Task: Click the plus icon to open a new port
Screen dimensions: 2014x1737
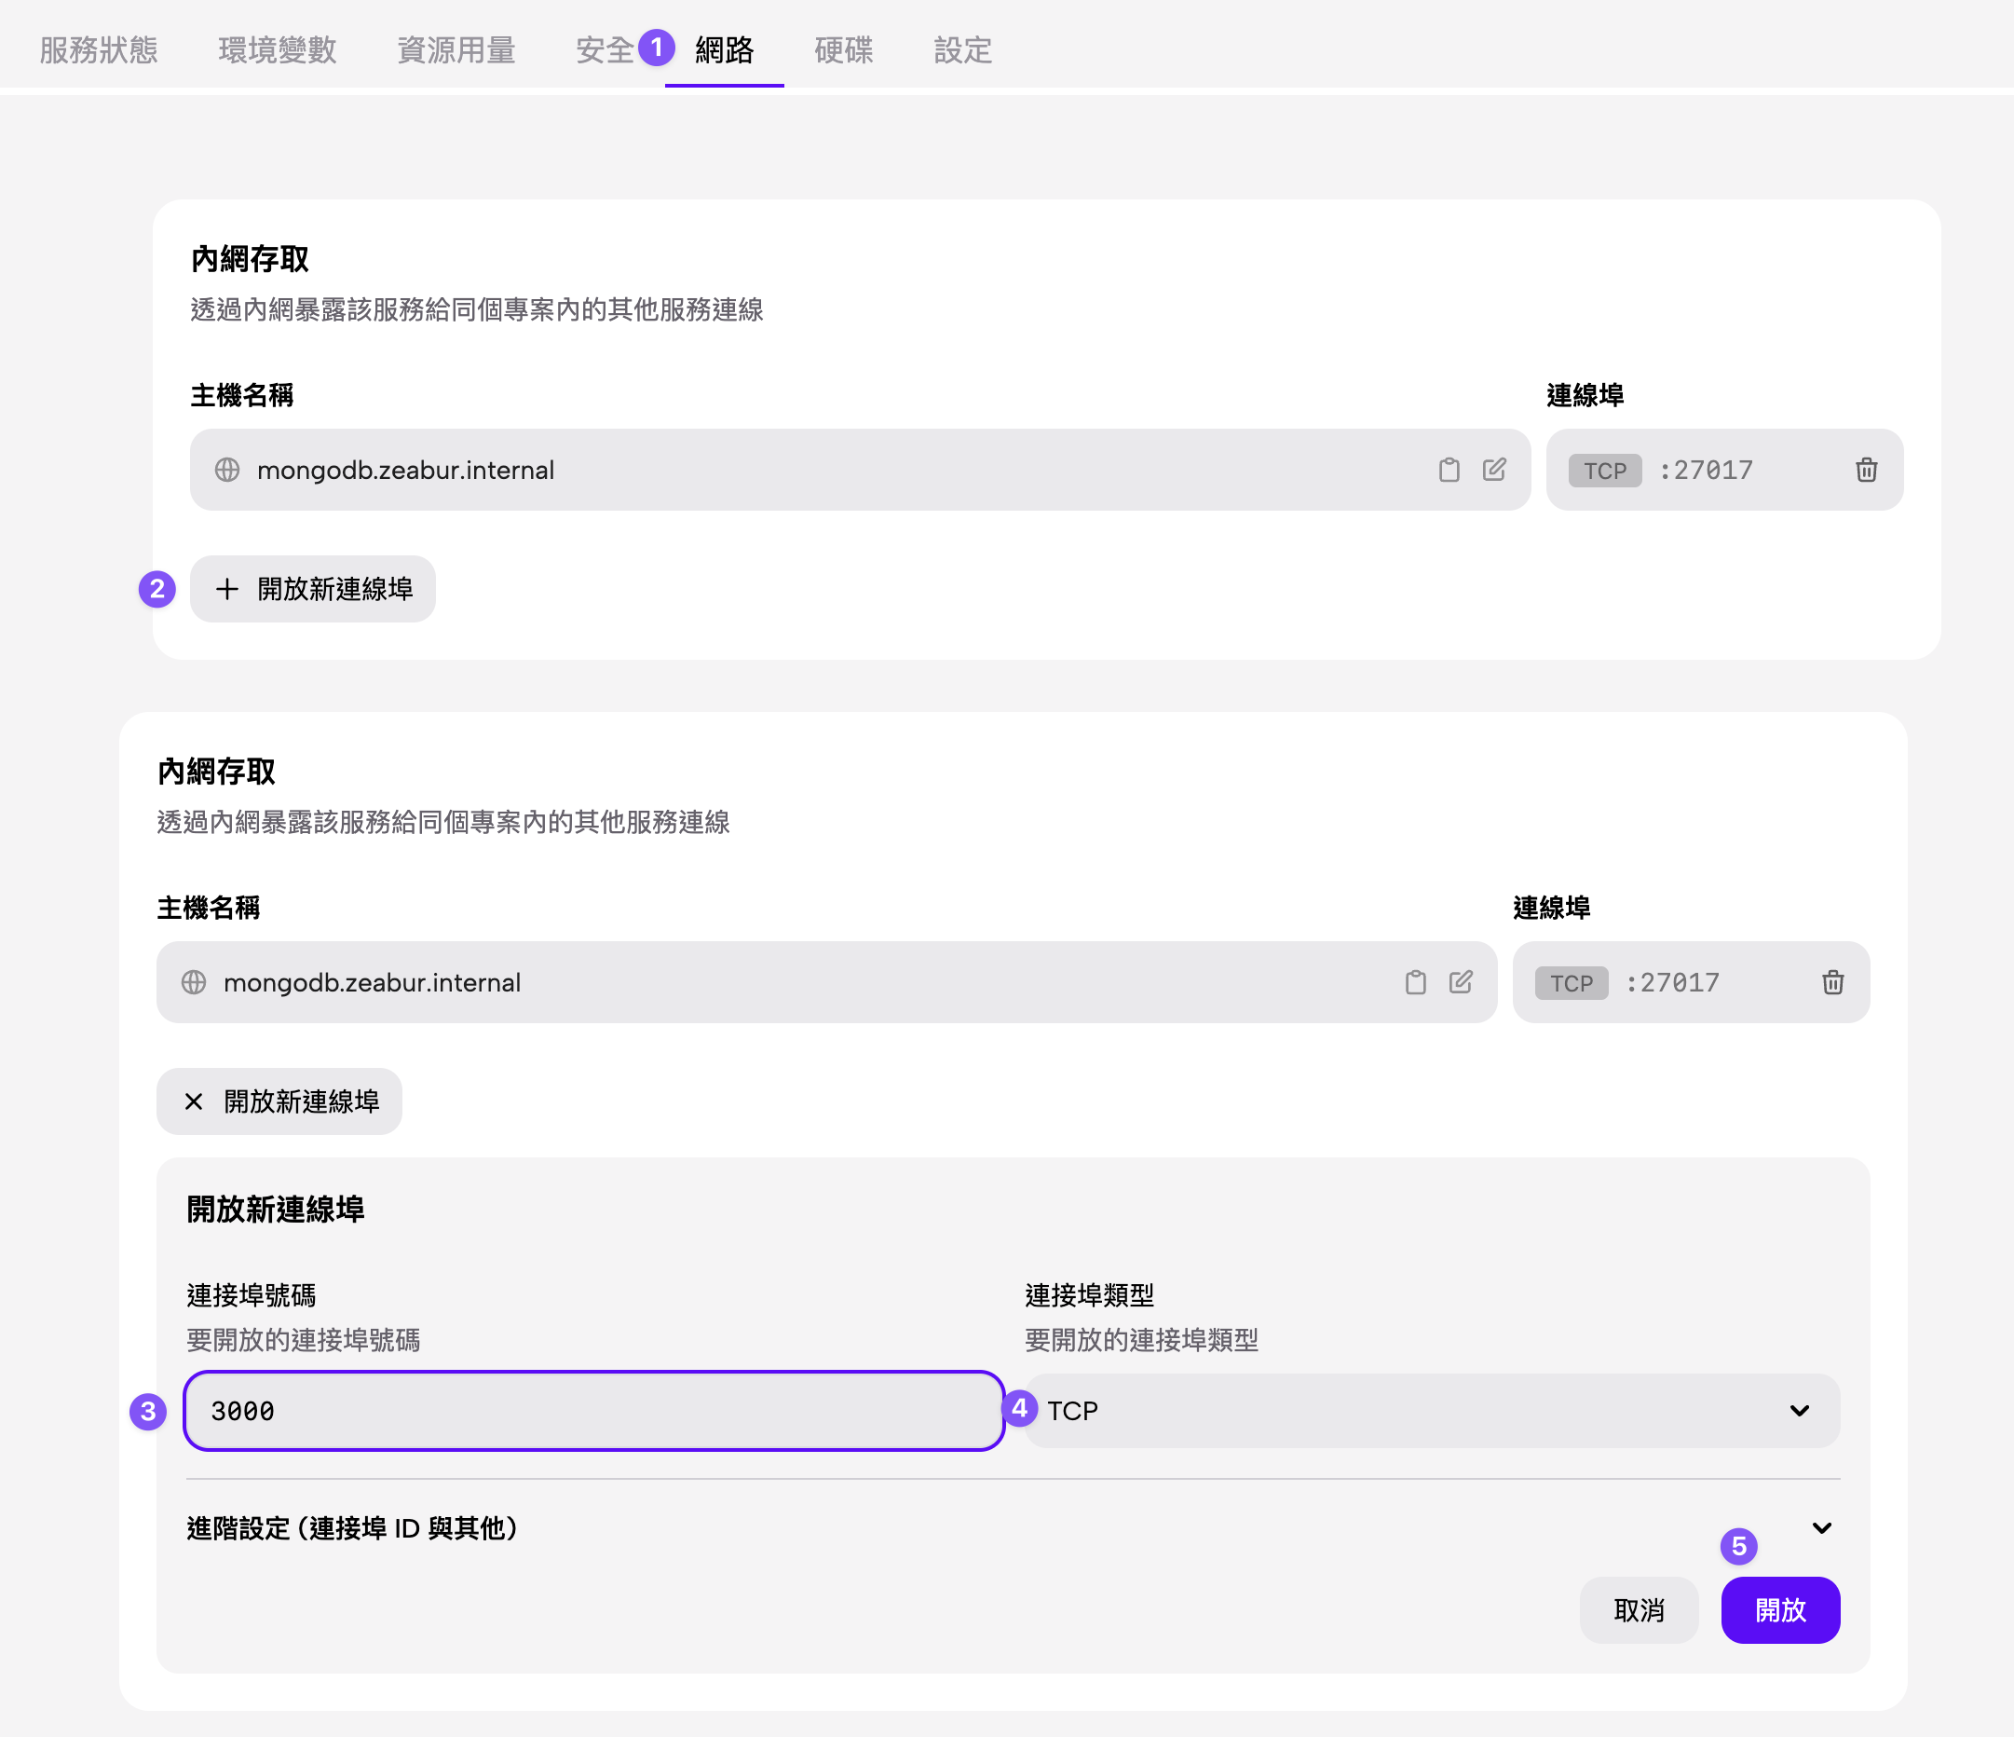Action: [x=227, y=588]
